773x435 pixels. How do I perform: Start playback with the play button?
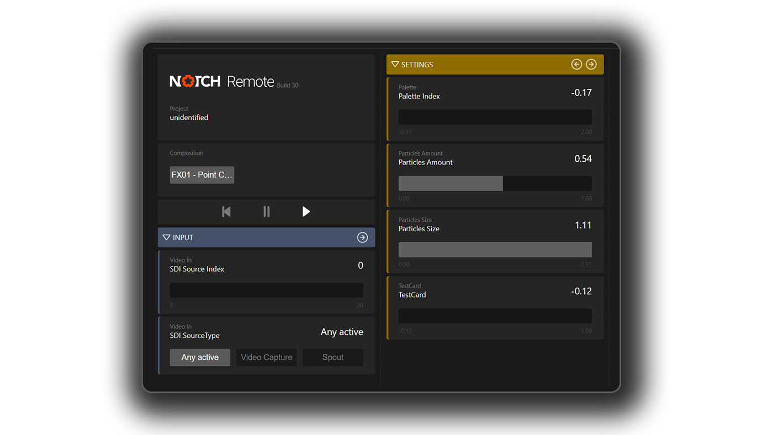click(306, 211)
